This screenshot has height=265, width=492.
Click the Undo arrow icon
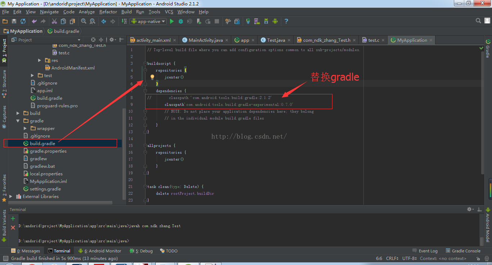tap(34, 22)
